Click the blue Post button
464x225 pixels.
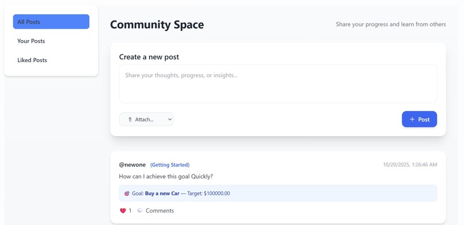(x=419, y=119)
